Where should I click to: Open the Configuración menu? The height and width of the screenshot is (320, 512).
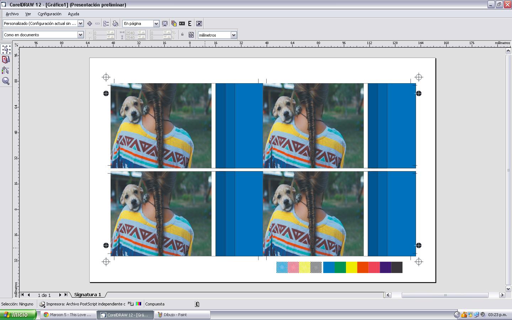(x=49, y=14)
